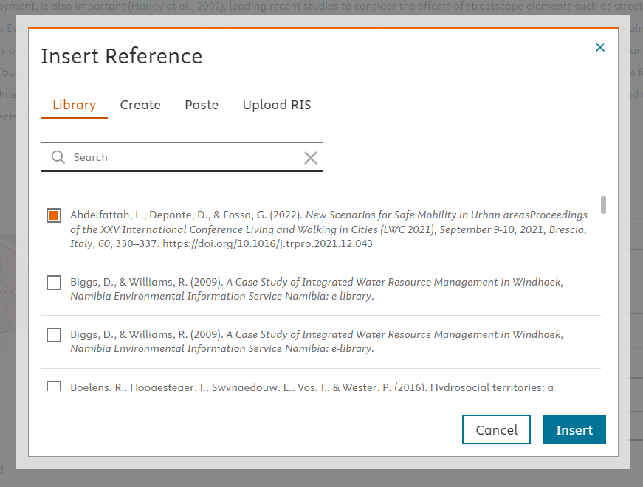
Task: Click the Insert button
Action: (574, 429)
